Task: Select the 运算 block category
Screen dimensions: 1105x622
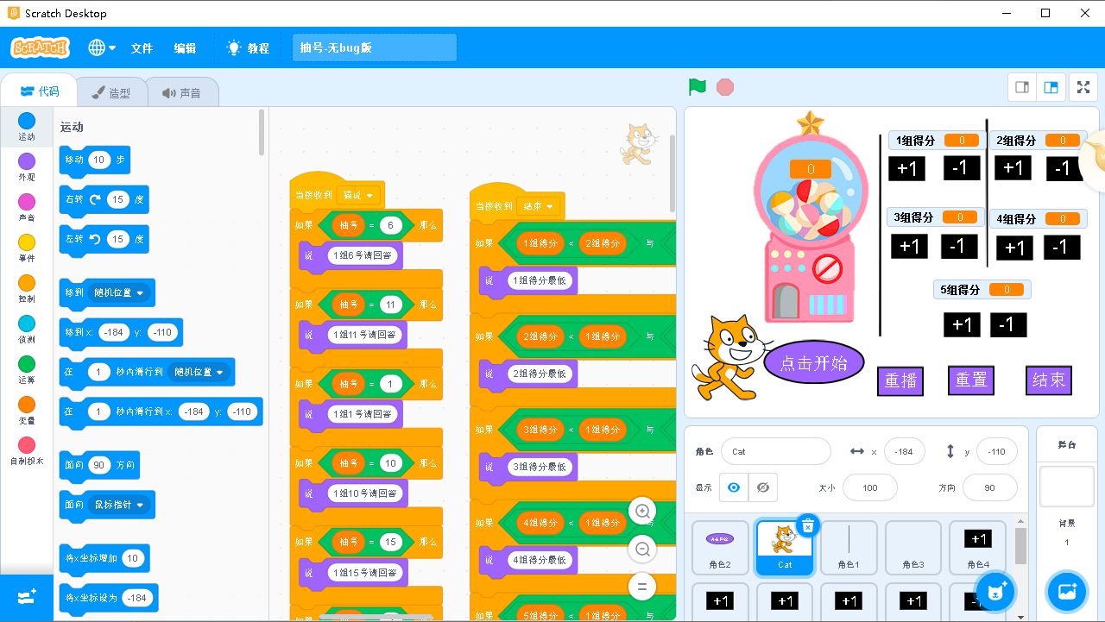Action: (x=27, y=369)
